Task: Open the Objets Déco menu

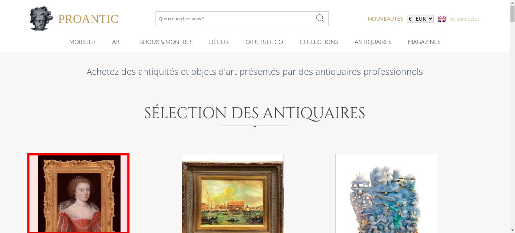Action: point(264,42)
